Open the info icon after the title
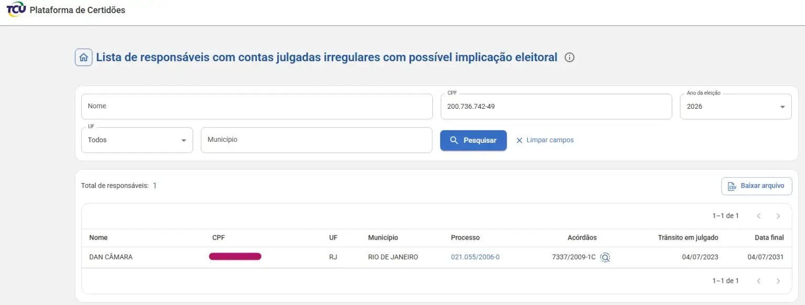Screen dimensions: 805x305 (570, 58)
